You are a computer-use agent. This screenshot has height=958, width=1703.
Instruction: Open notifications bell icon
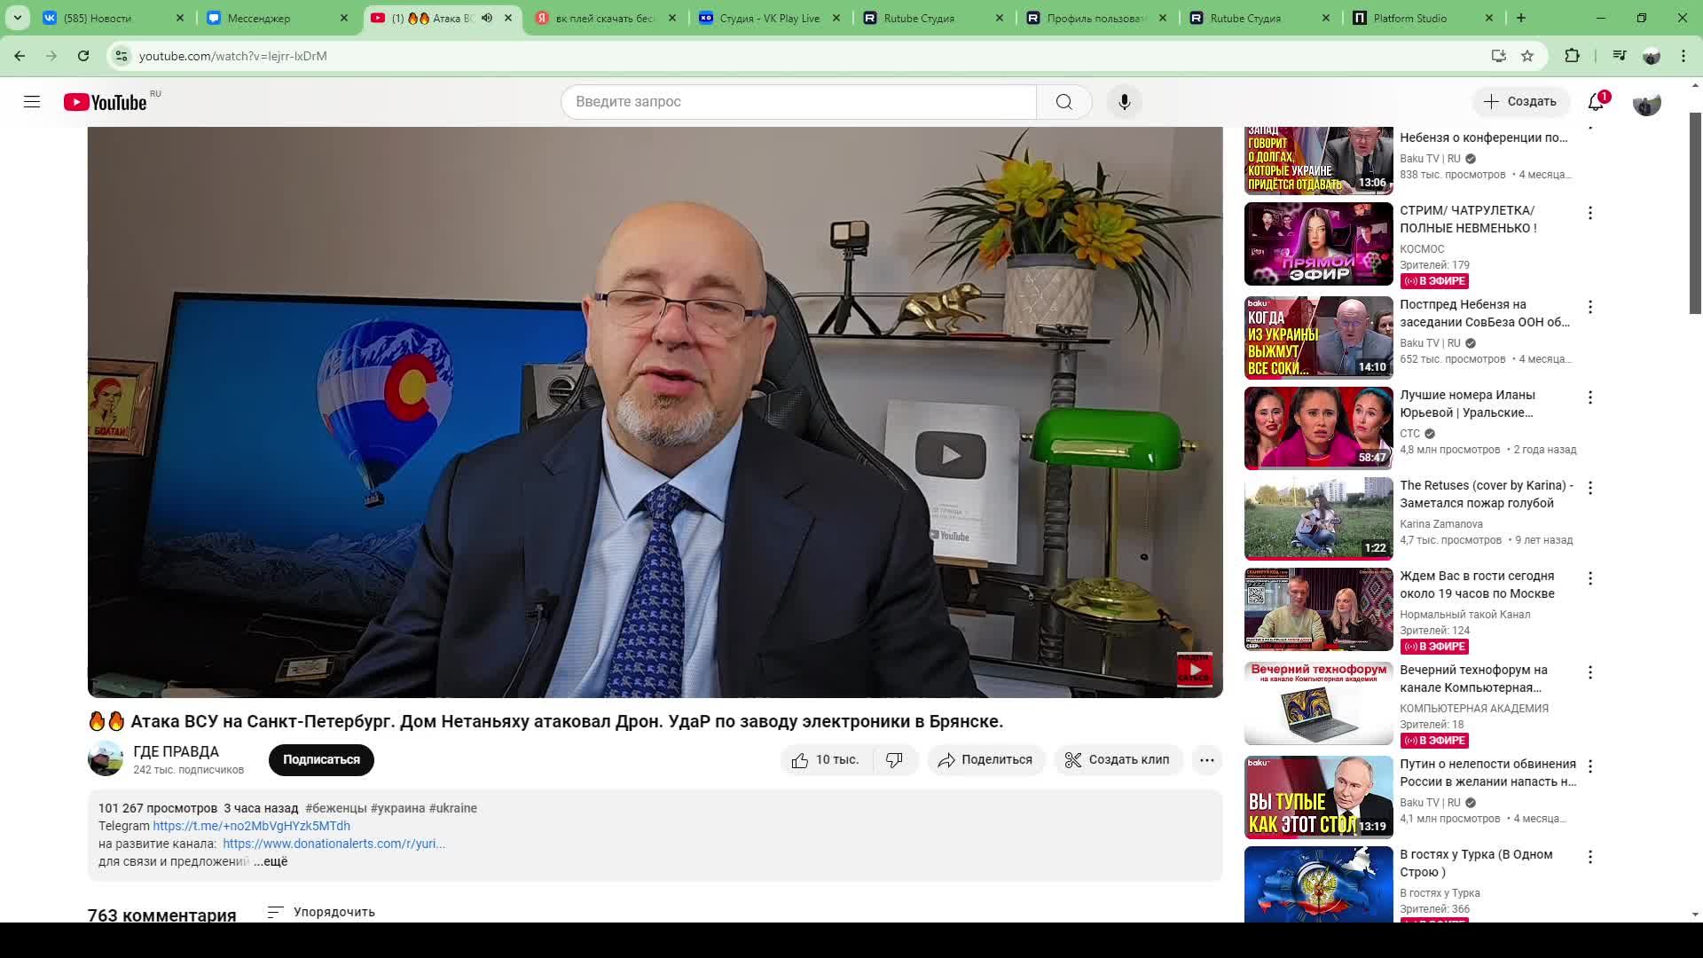coord(1596,102)
